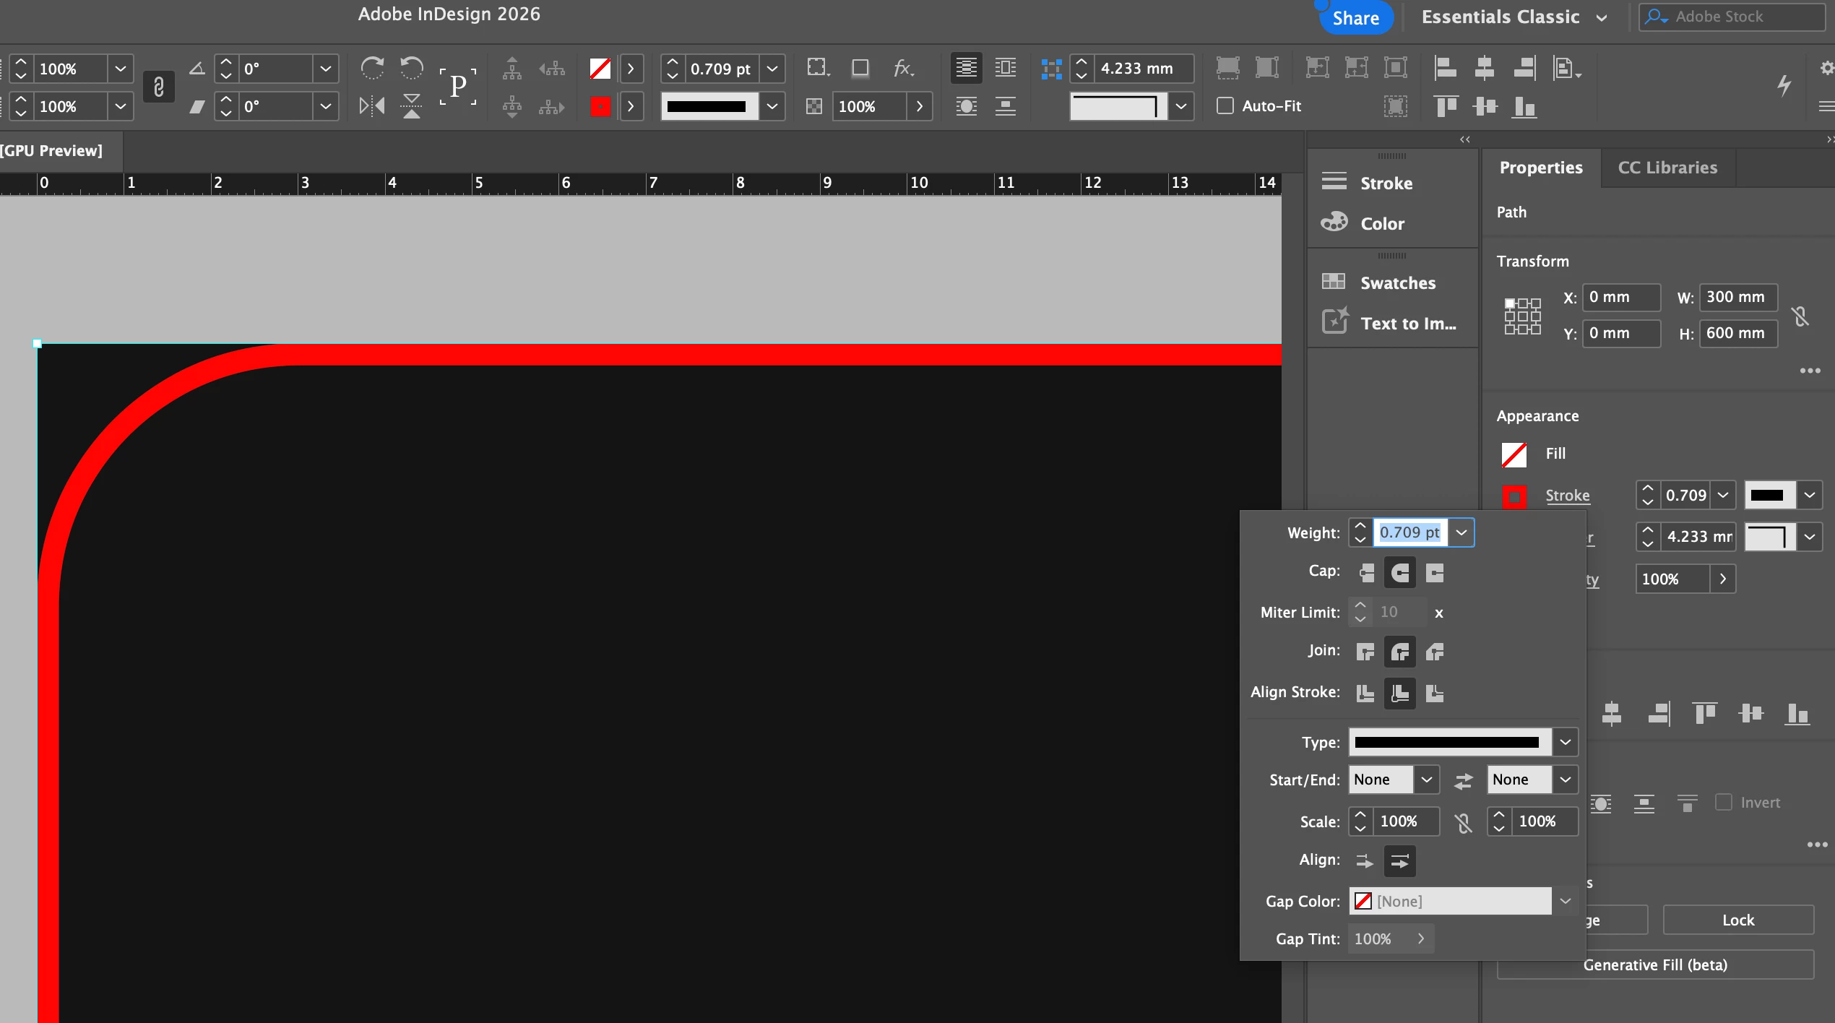Toggle the arrowhead scale link icon
Image resolution: width=1835 pixels, height=1023 pixels.
click(x=1464, y=822)
